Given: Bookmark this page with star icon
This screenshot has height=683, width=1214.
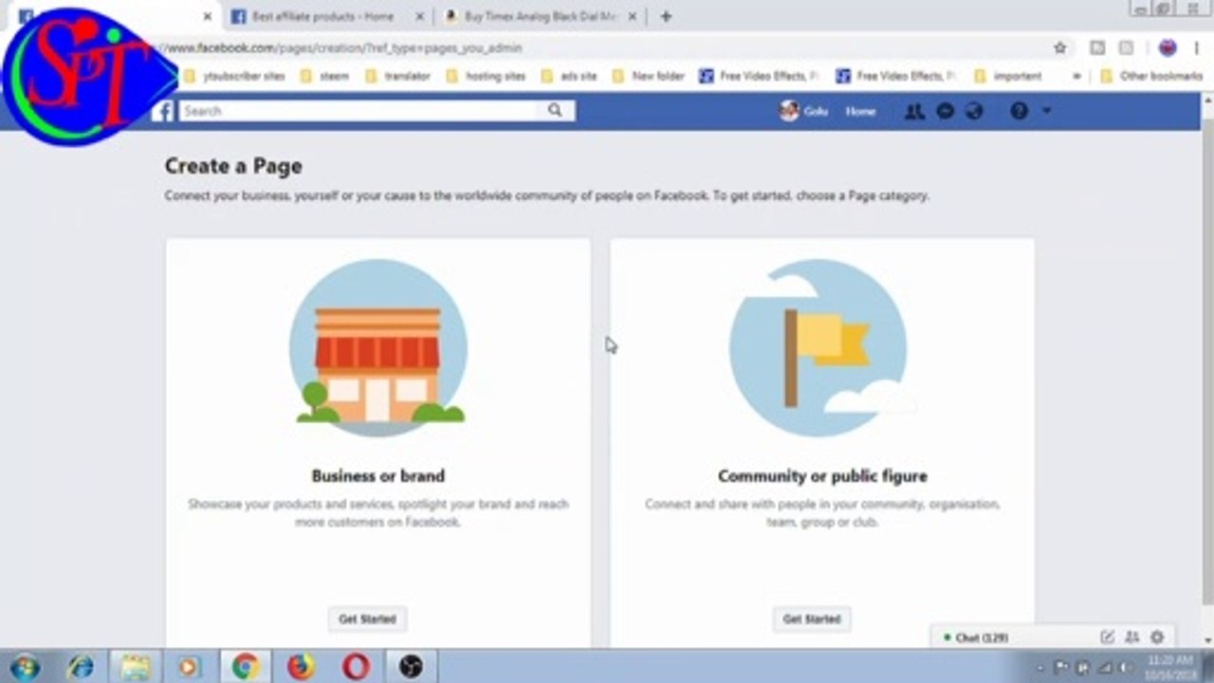Looking at the screenshot, I should pyautogui.click(x=1060, y=47).
